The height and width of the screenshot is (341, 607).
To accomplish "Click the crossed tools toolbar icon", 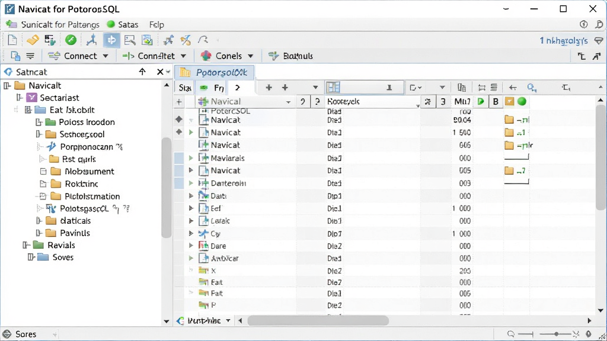I will (x=186, y=40).
